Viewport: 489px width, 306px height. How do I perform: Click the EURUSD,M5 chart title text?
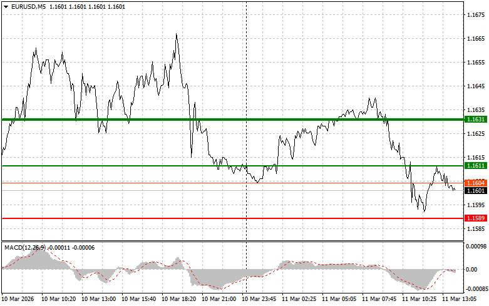point(28,6)
